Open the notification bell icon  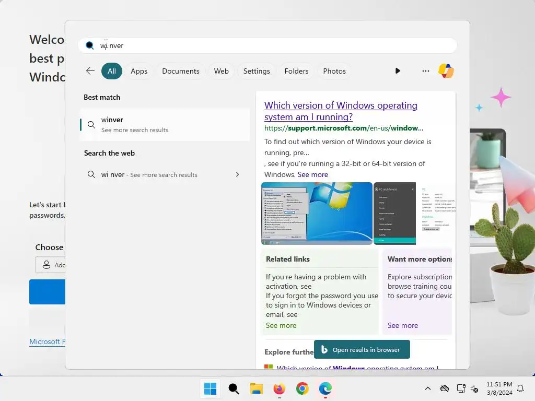coord(520,388)
